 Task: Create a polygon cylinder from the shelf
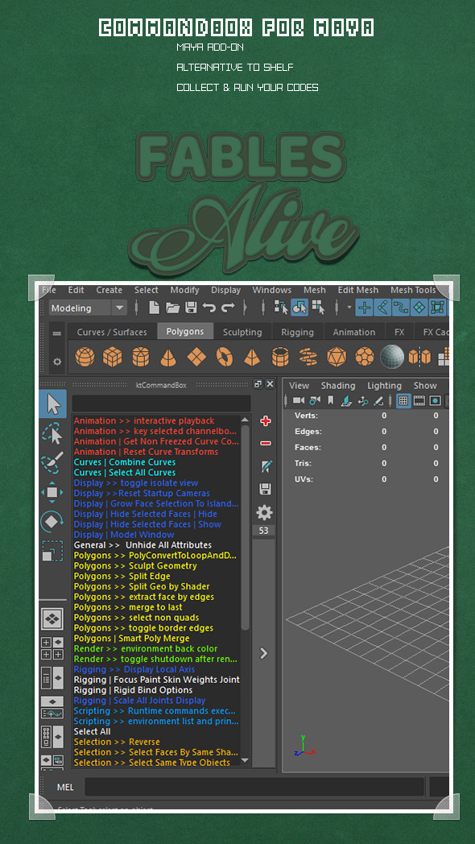[x=140, y=356]
